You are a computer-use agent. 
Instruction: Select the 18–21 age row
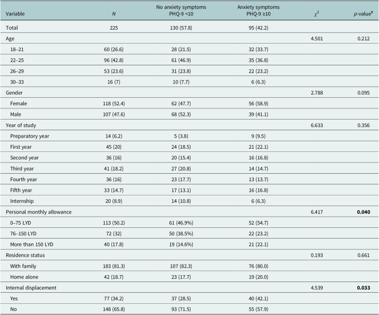[x=189, y=49]
